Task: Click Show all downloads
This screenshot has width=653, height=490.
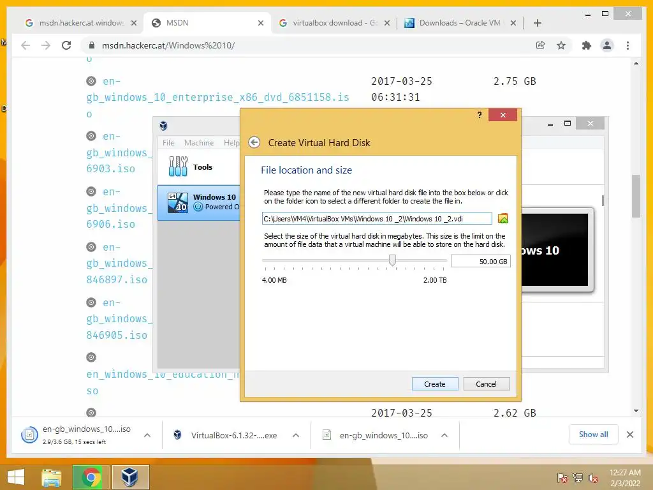Action: pyautogui.click(x=593, y=434)
